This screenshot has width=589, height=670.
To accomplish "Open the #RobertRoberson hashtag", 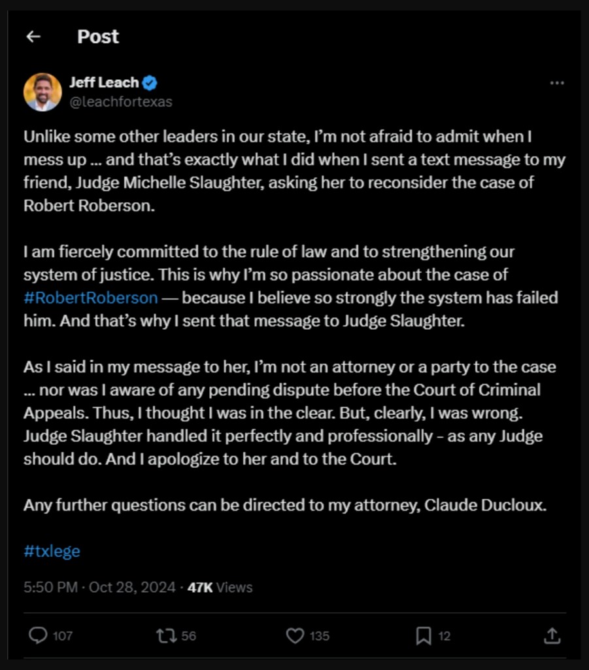I will pyautogui.click(x=91, y=298).
